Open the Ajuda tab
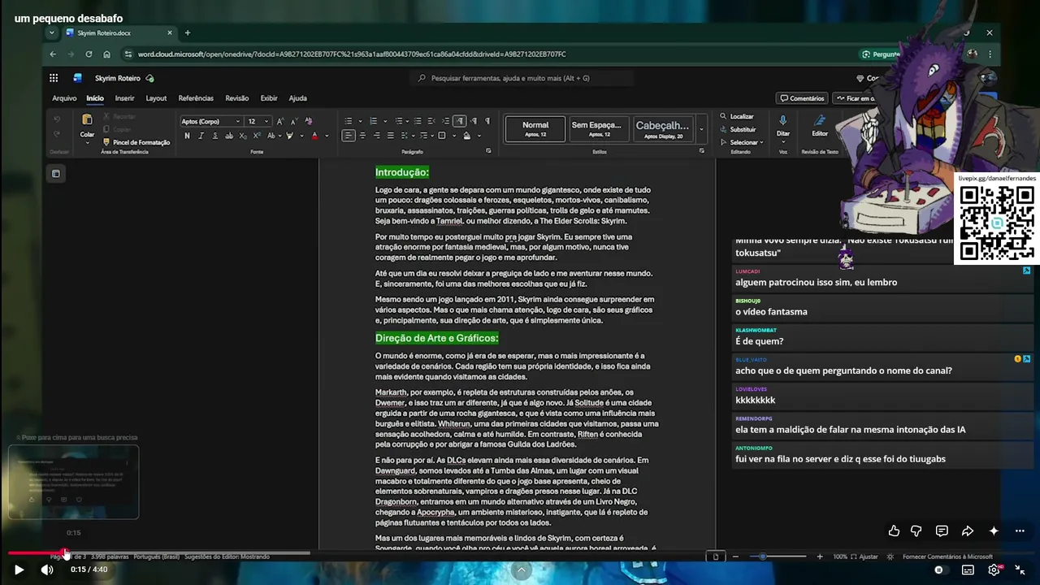 (298, 98)
